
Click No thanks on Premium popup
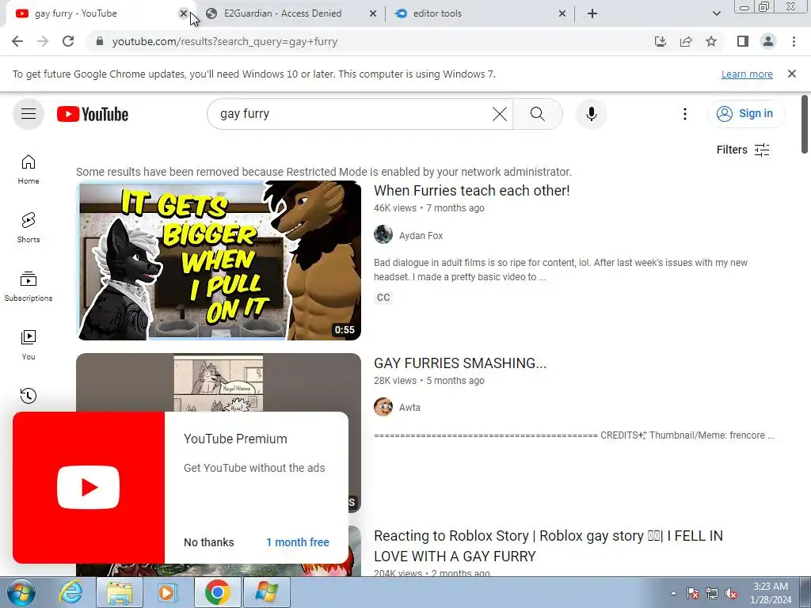click(x=209, y=542)
